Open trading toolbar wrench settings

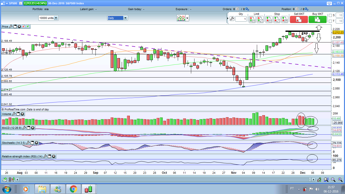232,19
